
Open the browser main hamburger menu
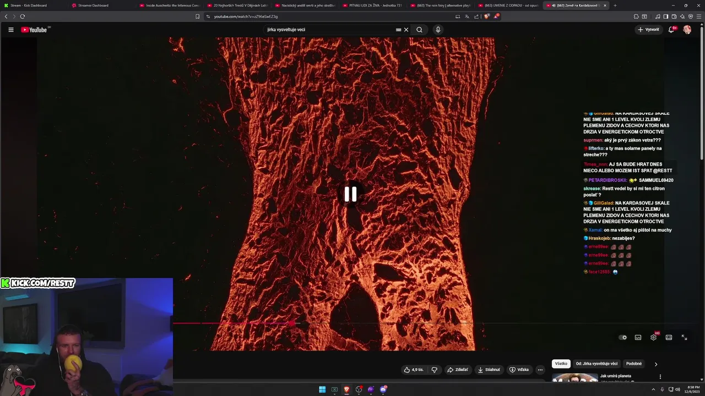click(x=699, y=16)
